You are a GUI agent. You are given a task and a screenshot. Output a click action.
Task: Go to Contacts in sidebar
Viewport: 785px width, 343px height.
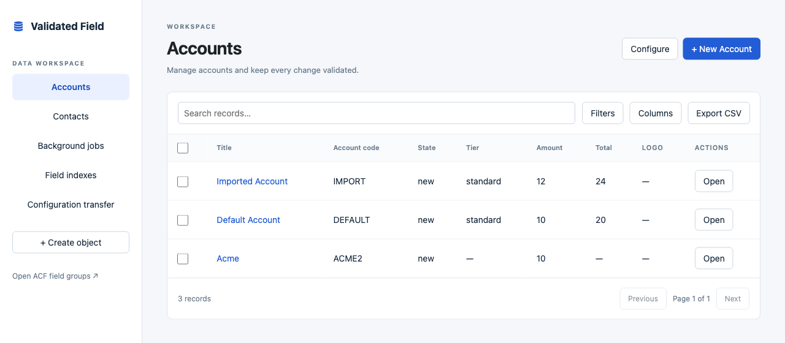[71, 116]
